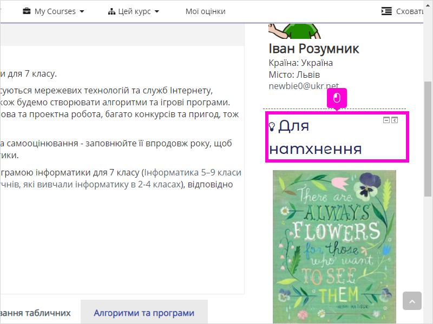Viewport: 433px width, 324px height.
Task: Expand the Цей курс dropdown
Action: [x=134, y=11]
